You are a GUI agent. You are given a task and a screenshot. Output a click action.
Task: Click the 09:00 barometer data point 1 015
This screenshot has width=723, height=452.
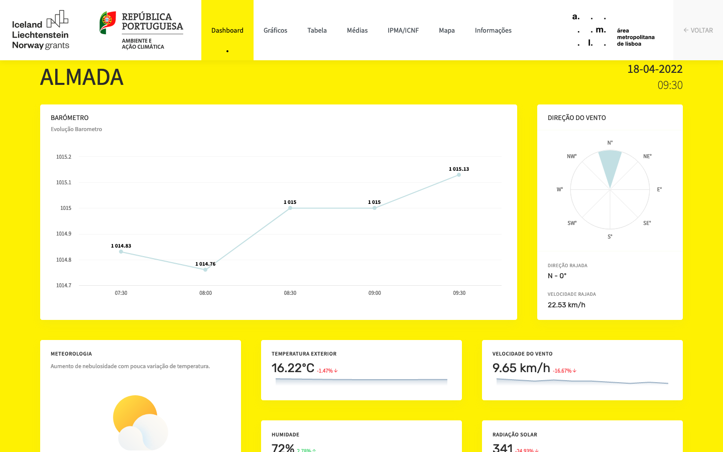[375, 208]
